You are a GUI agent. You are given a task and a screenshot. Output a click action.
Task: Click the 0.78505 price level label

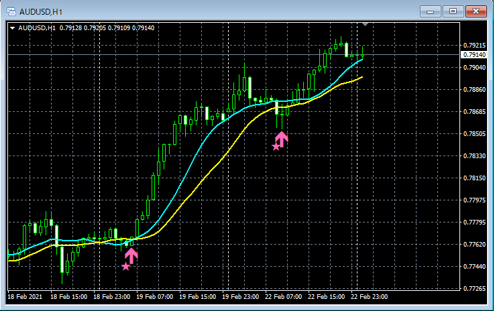point(474,134)
